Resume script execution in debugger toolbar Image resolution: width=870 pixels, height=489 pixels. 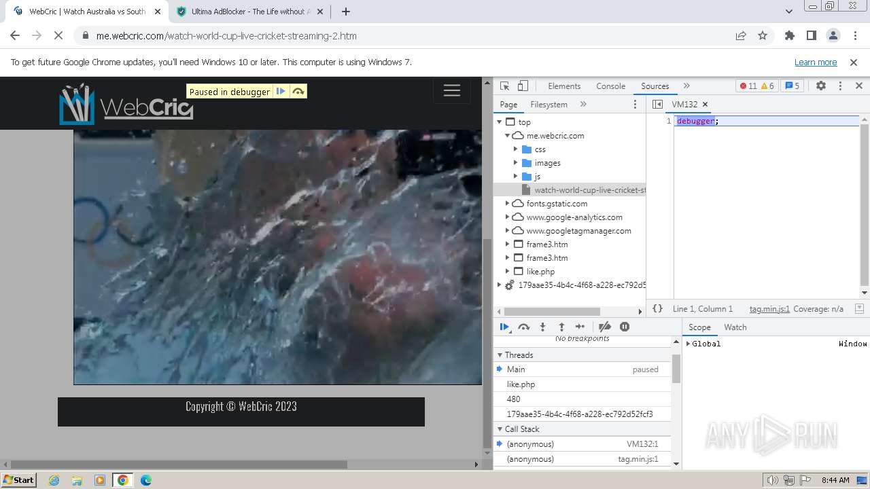pos(504,327)
